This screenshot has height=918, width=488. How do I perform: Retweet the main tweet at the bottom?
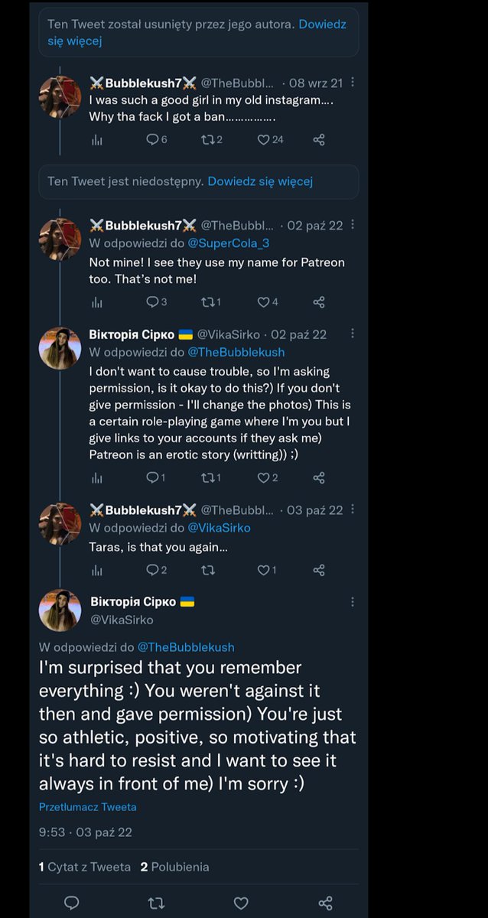tap(156, 903)
